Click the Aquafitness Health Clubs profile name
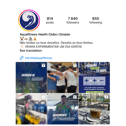The height and width of the screenshot is (126, 126). pos(45,34)
